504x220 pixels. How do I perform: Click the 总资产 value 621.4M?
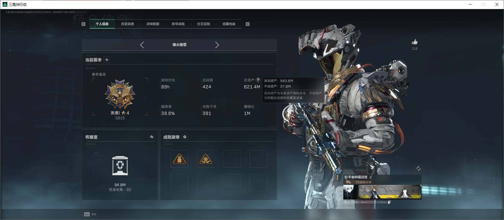click(x=252, y=87)
